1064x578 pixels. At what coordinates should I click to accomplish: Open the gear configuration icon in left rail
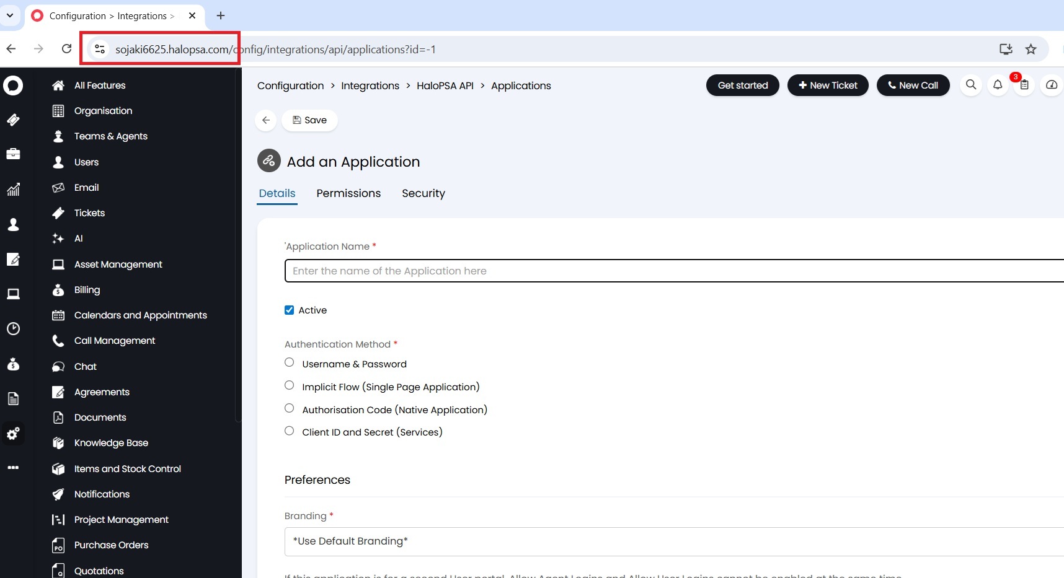(13, 434)
